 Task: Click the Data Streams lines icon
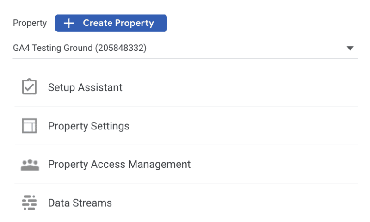30,203
